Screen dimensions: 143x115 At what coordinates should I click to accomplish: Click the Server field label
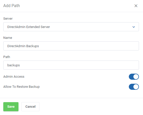point(8,18)
